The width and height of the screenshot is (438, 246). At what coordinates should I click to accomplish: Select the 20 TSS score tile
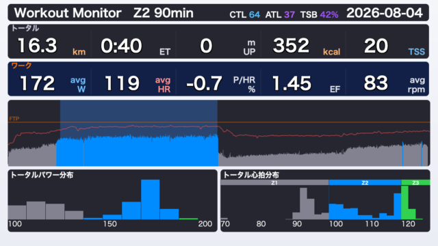388,46
